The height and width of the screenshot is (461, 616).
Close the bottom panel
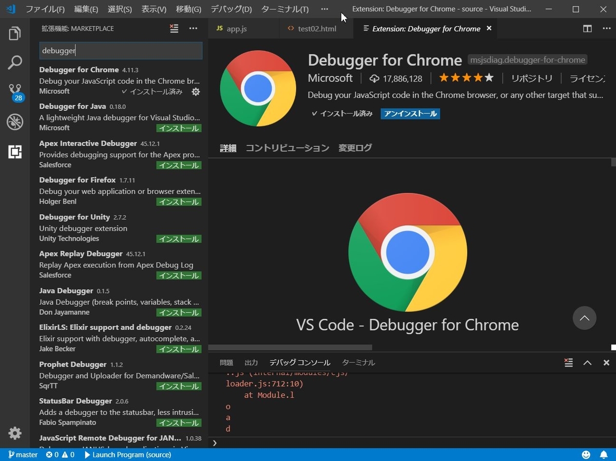[606, 362]
